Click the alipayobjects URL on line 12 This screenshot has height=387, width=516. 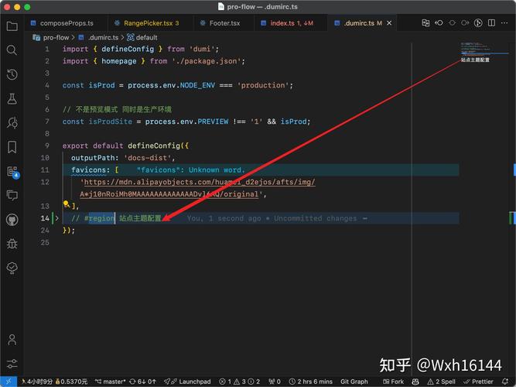[x=197, y=188]
